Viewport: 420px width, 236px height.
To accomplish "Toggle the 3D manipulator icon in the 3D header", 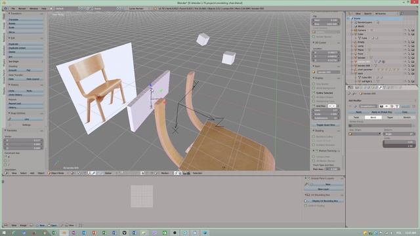I will point(89,173).
